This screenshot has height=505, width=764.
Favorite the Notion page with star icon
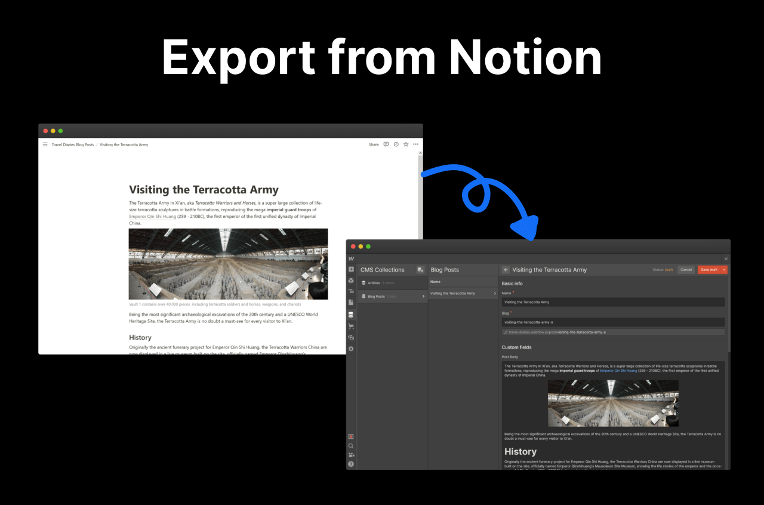(406, 144)
